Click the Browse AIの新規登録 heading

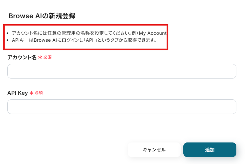pyautogui.click(x=42, y=16)
